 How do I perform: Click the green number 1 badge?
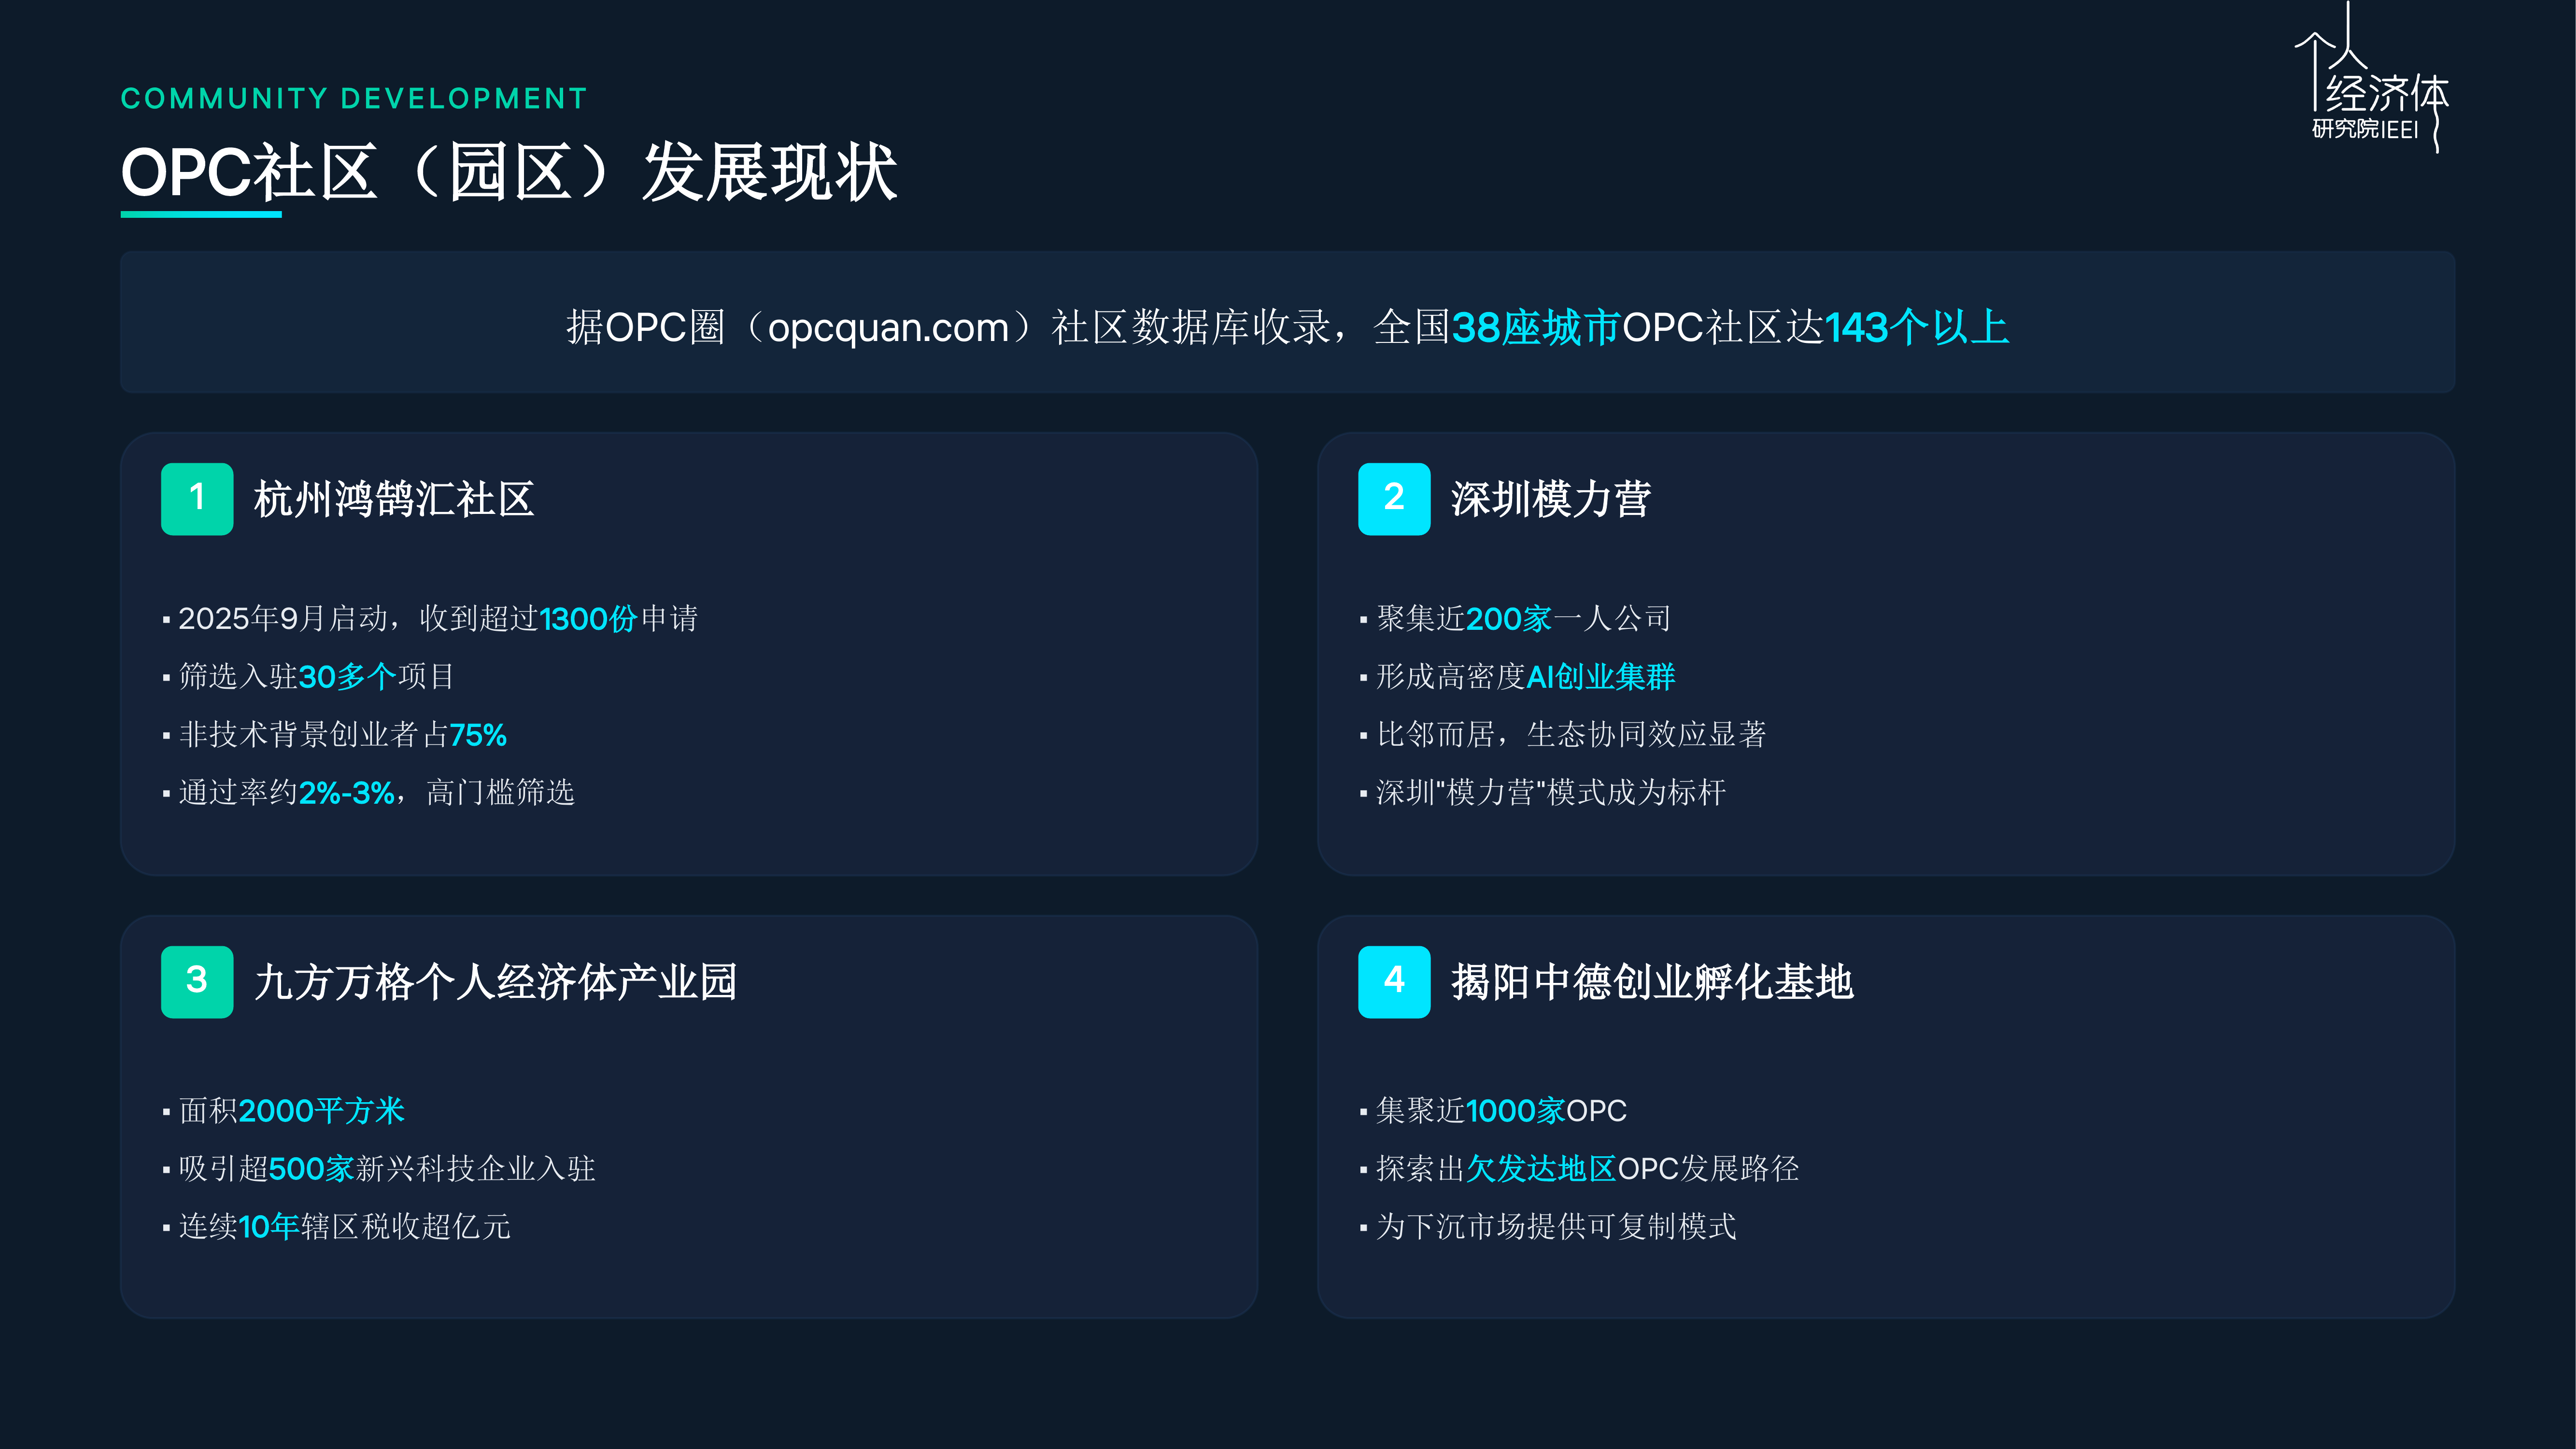click(x=197, y=499)
